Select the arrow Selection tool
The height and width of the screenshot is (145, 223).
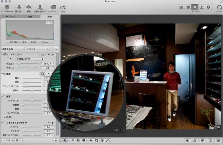[65, 141]
